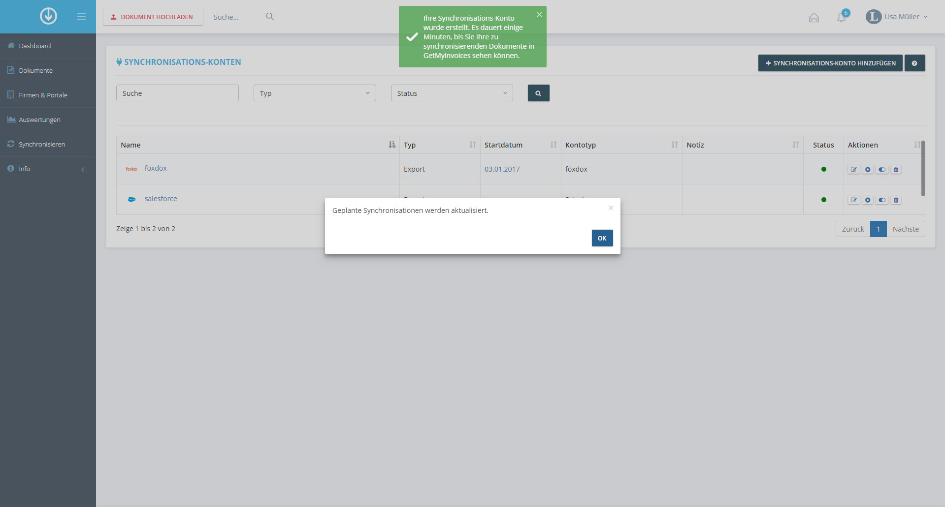
Task: Open the salesforce account link
Action: (x=161, y=199)
